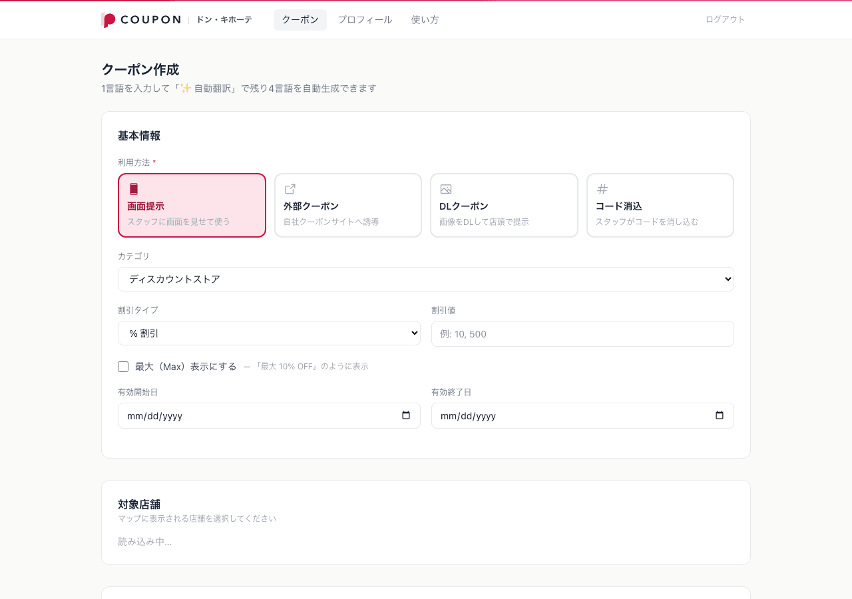Image resolution: width=852 pixels, height=599 pixels.
Task: Focus the 有効開始日 date field
Action: click(x=269, y=415)
